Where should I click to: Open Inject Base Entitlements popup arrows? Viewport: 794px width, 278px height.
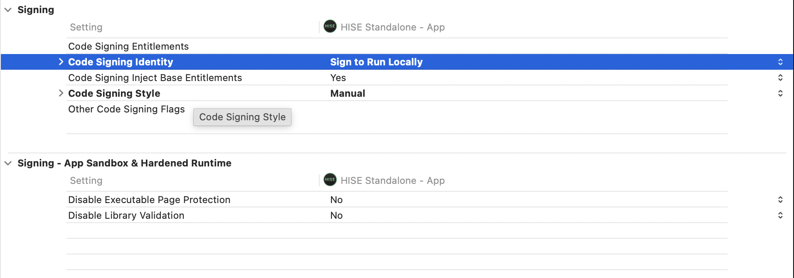click(x=780, y=78)
